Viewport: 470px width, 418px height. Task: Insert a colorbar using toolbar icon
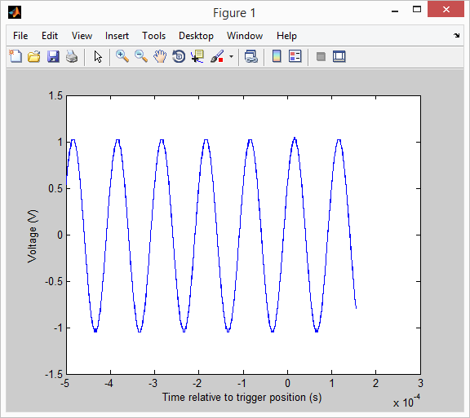[x=277, y=56]
